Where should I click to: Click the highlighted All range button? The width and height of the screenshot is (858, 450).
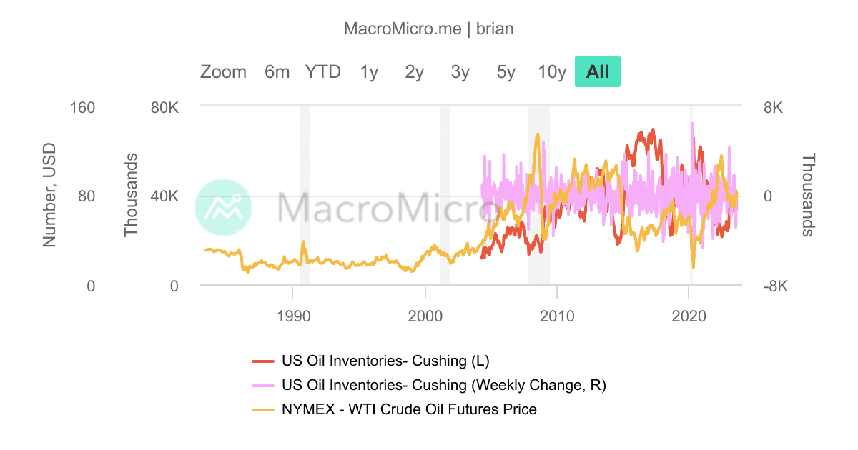pos(598,71)
